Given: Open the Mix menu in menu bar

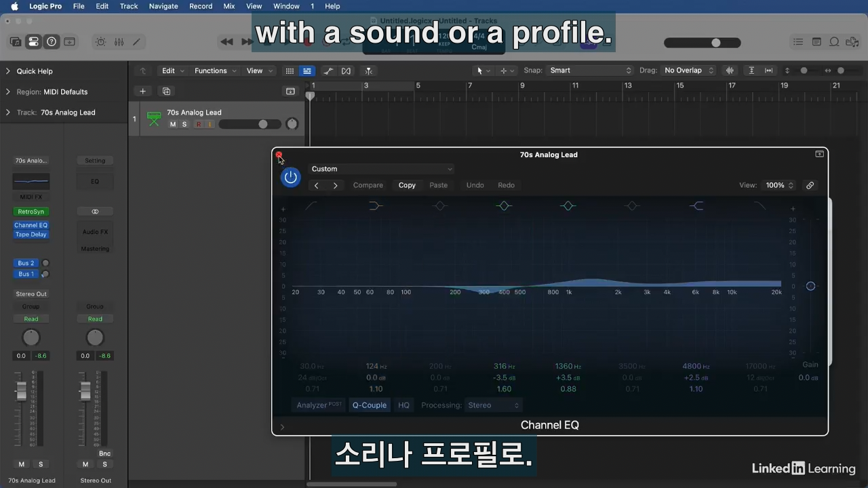Looking at the screenshot, I should pos(229,6).
